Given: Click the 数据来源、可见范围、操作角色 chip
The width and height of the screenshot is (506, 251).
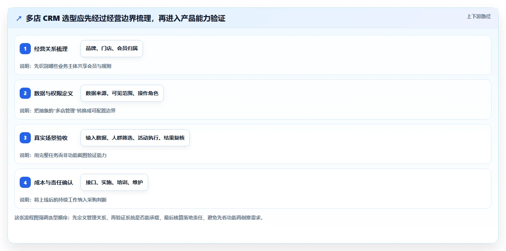Looking at the screenshot, I should [x=122, y=93].
